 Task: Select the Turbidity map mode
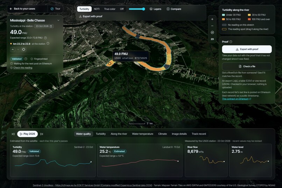pos(84,9)
